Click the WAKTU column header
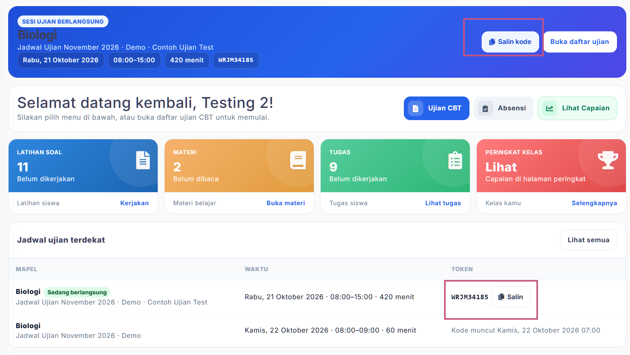Image resolution: width=630 pixels, height=355 pixels. (x=256, y=269)
